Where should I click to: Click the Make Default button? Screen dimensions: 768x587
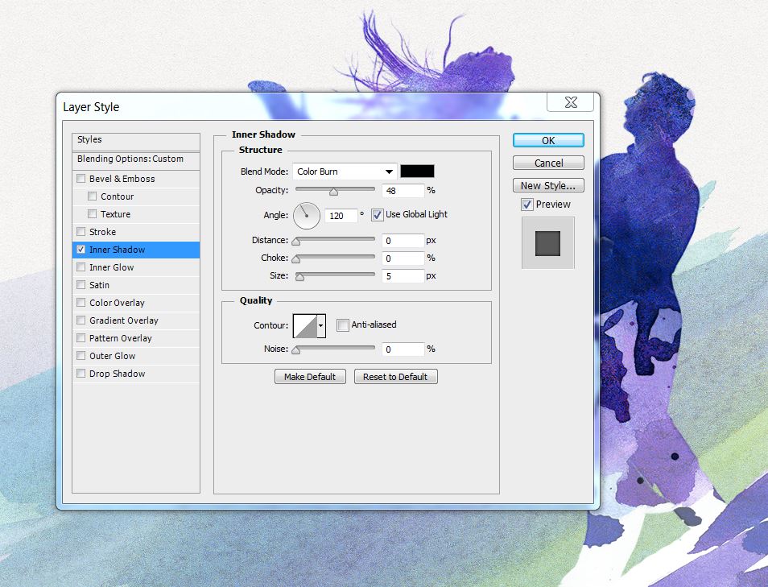coord(310,376)
